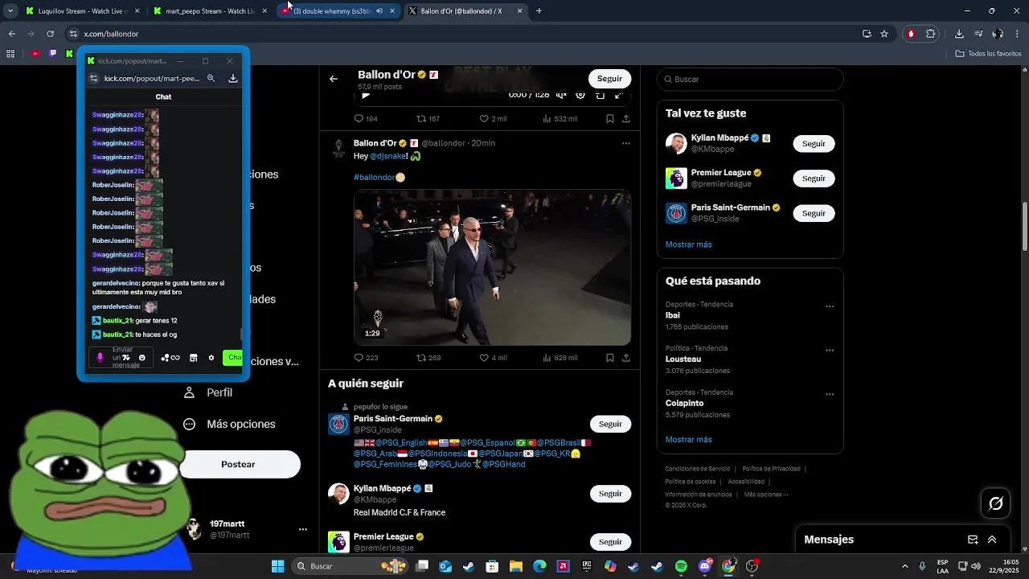Bookmark the post with 532 mil views
Image resolution: width=1029 pixels, height=579 pixels.
pyautogui.click(x=610, y=119)
